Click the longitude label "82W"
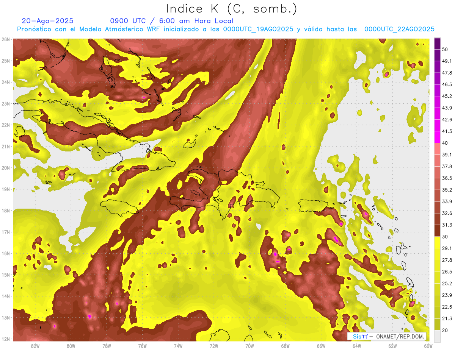 pyautogui.click(x=35, y=346)
